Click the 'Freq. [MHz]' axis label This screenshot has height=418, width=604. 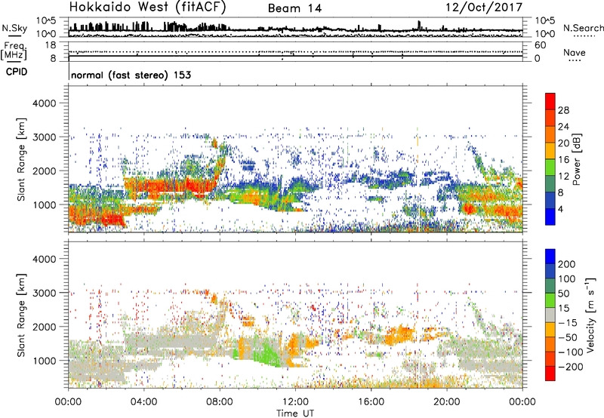(14, 51)
